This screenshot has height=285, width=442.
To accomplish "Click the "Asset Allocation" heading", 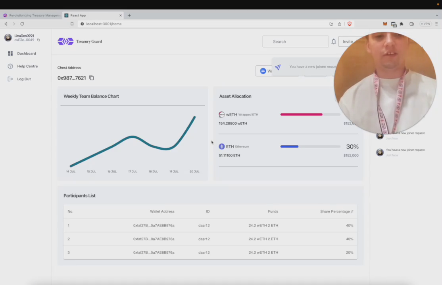I will click(x=235, y=96).
